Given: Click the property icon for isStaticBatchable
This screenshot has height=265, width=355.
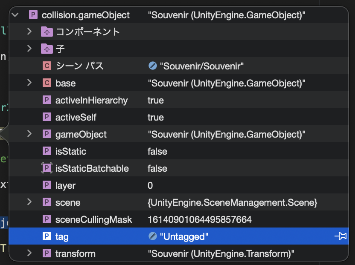Looking at the screenshot, I should tap(47, 168).
